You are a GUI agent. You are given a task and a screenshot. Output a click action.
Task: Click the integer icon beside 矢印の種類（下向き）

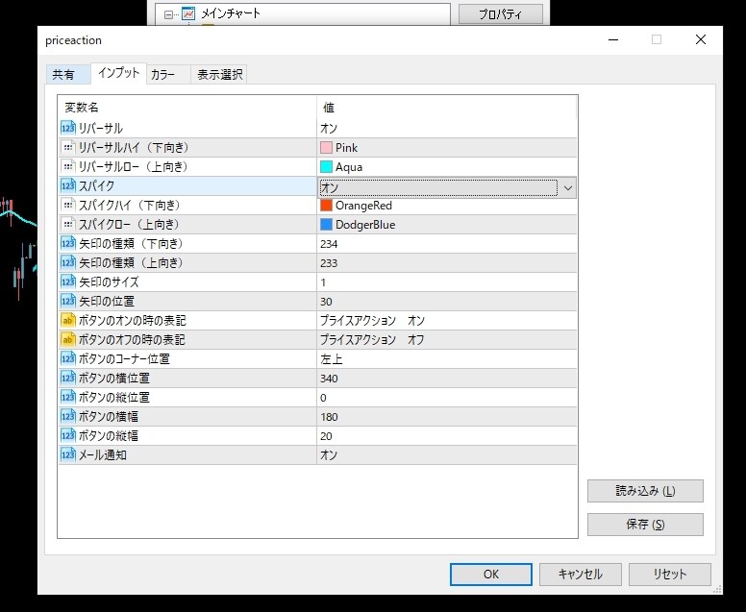[x=68, y=243]
